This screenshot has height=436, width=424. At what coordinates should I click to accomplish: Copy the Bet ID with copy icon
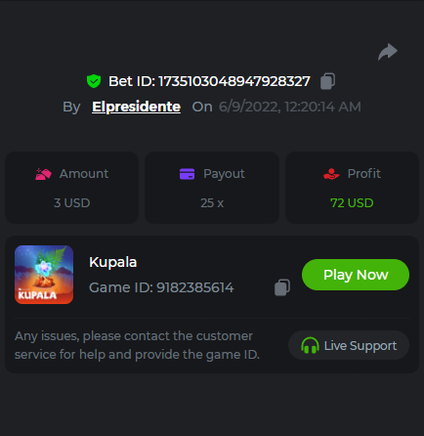327,81
